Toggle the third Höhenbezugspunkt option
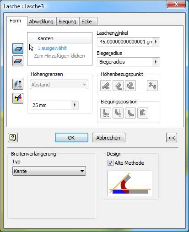Viewport: 189px width, 232px height. pyautogui.click(x=130, y=86)
